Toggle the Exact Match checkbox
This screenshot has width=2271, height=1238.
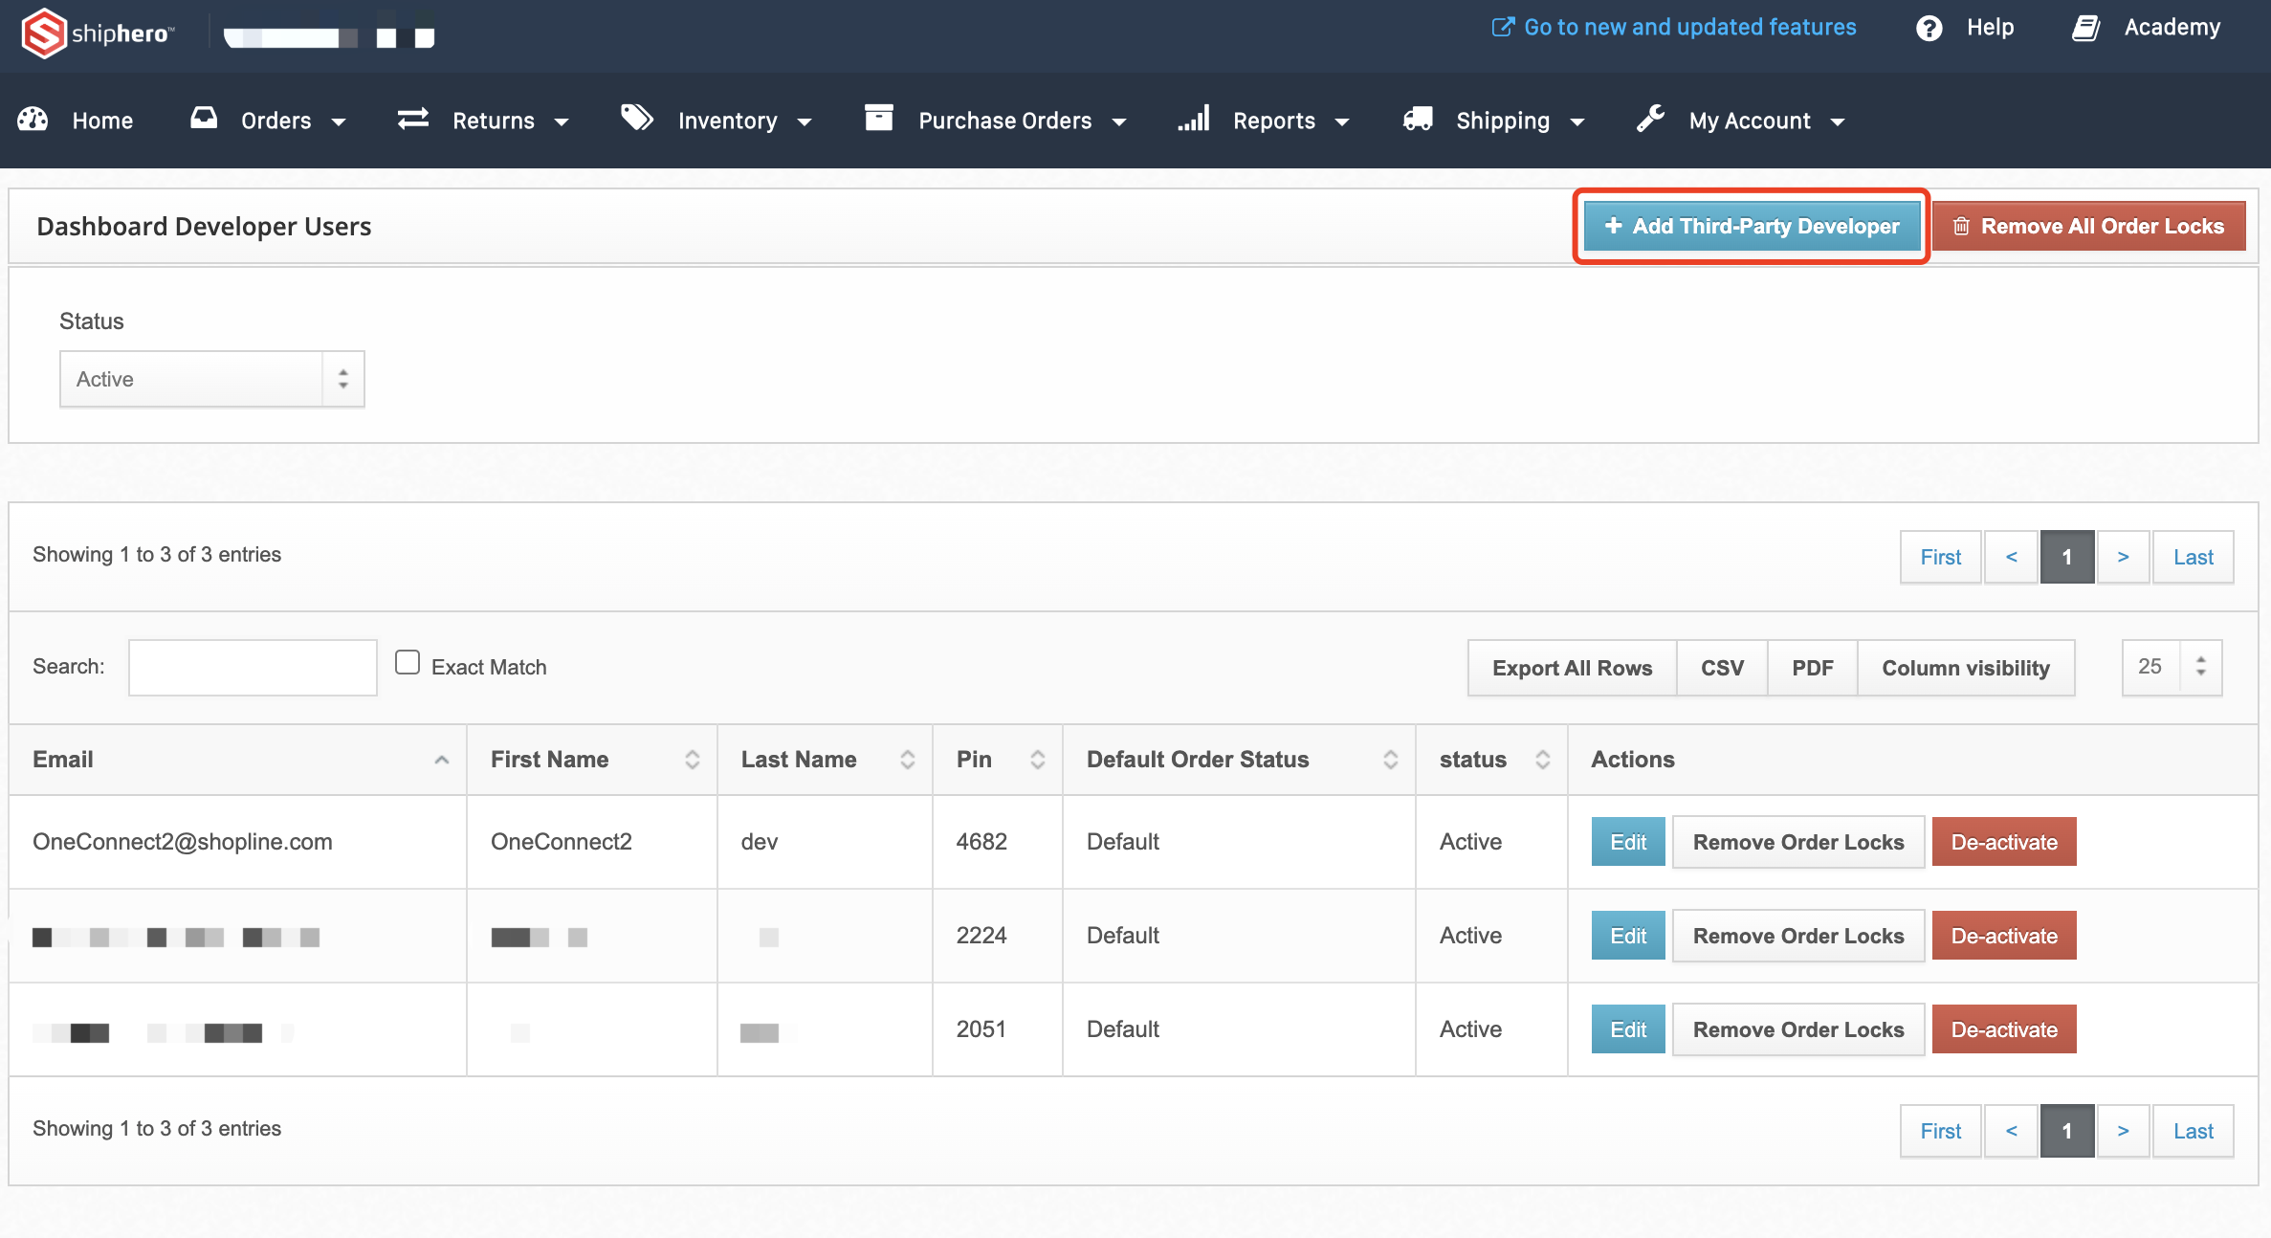(408, 662)
